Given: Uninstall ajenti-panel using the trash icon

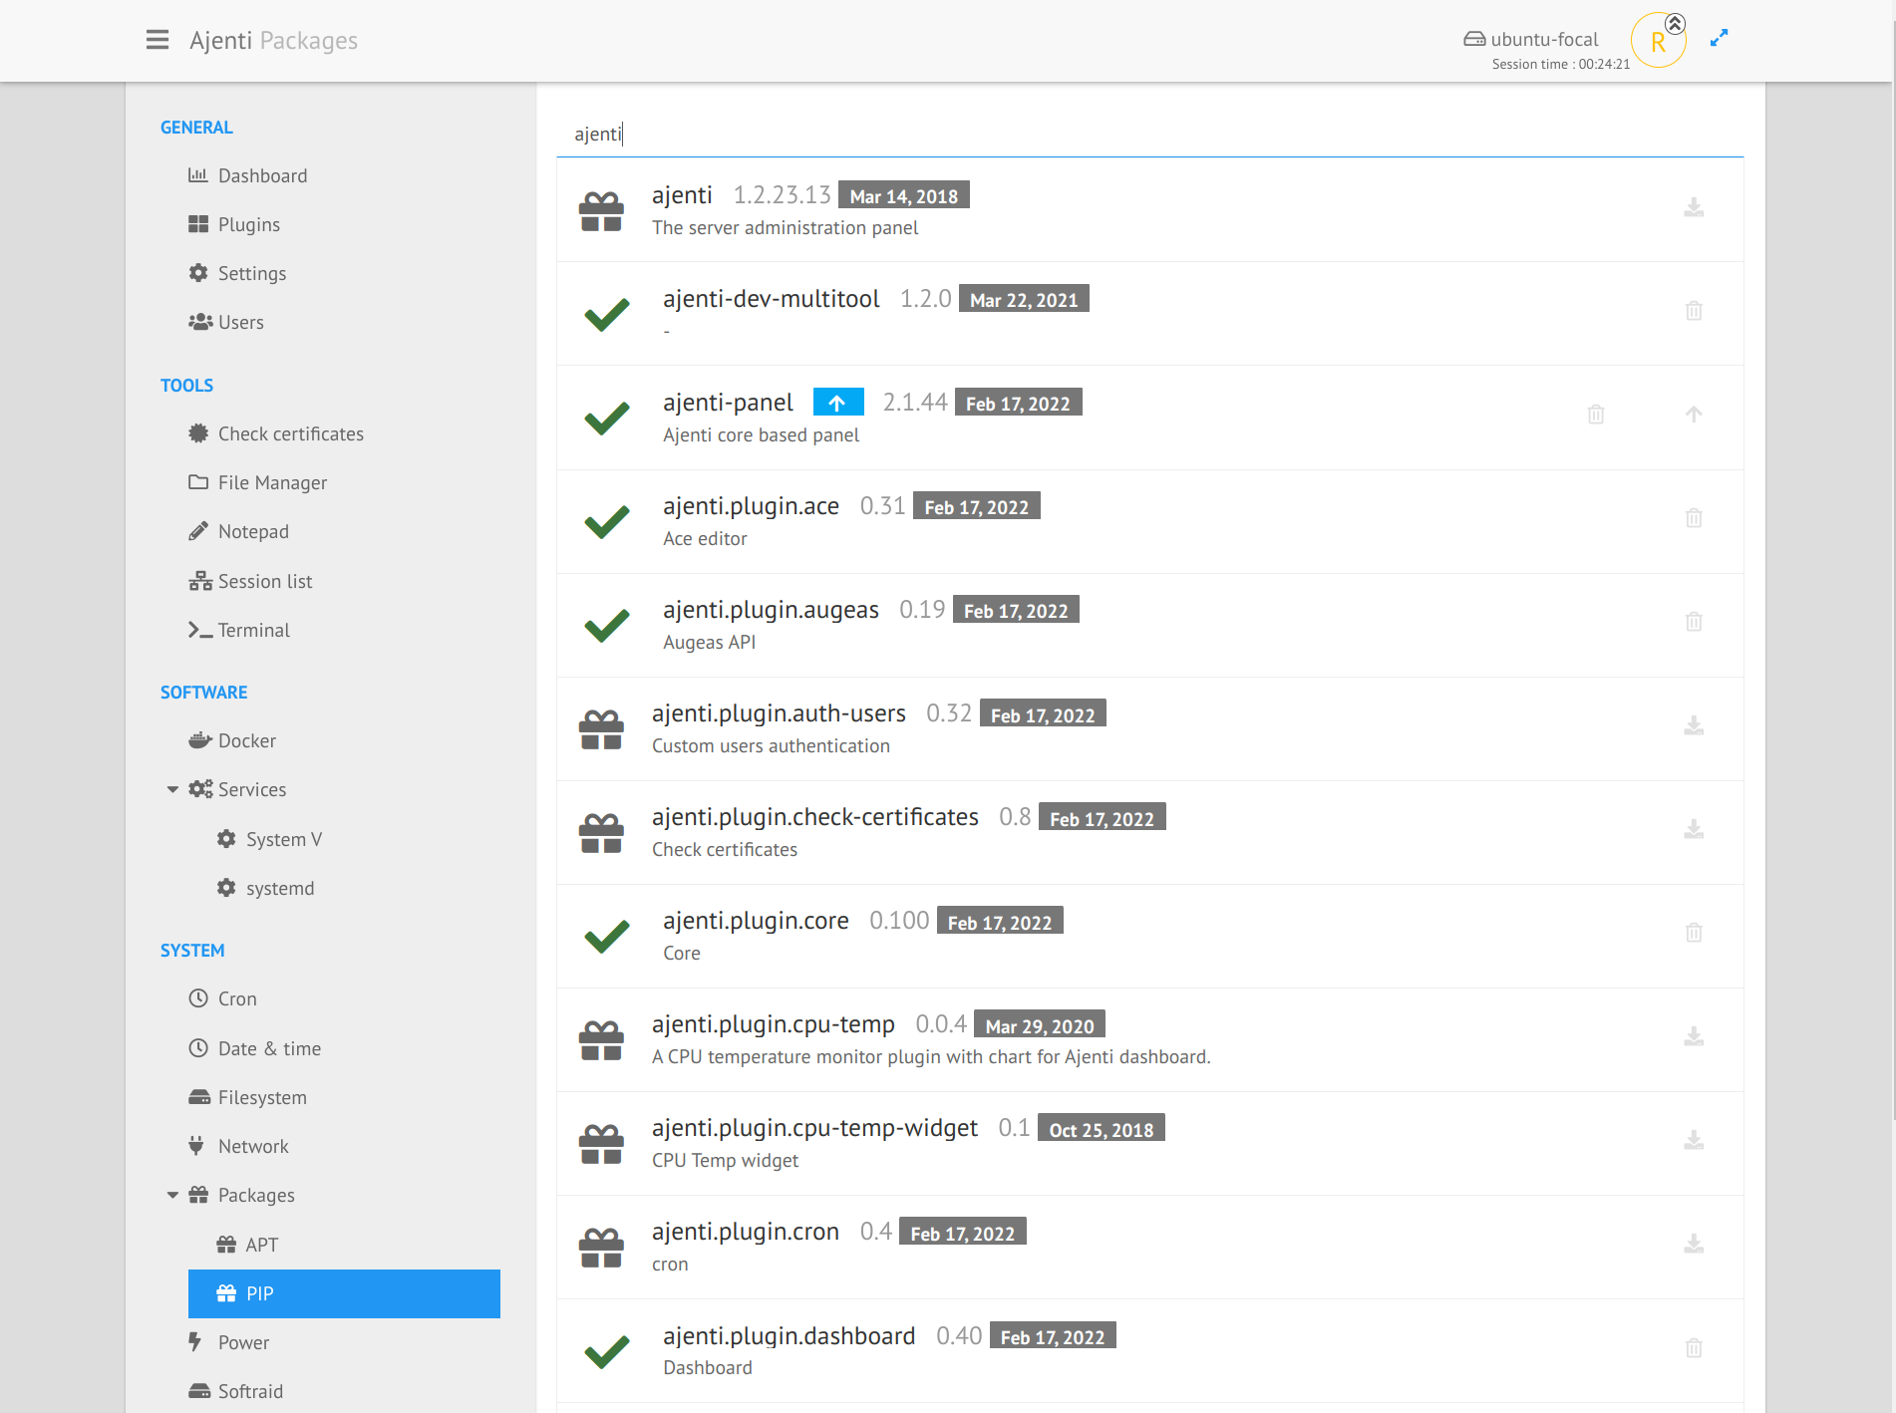Looking at the screenshot, I should 1596,415.
